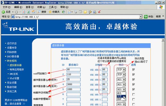Expand 安全设置 in the sidebar

tap(12, 83)
